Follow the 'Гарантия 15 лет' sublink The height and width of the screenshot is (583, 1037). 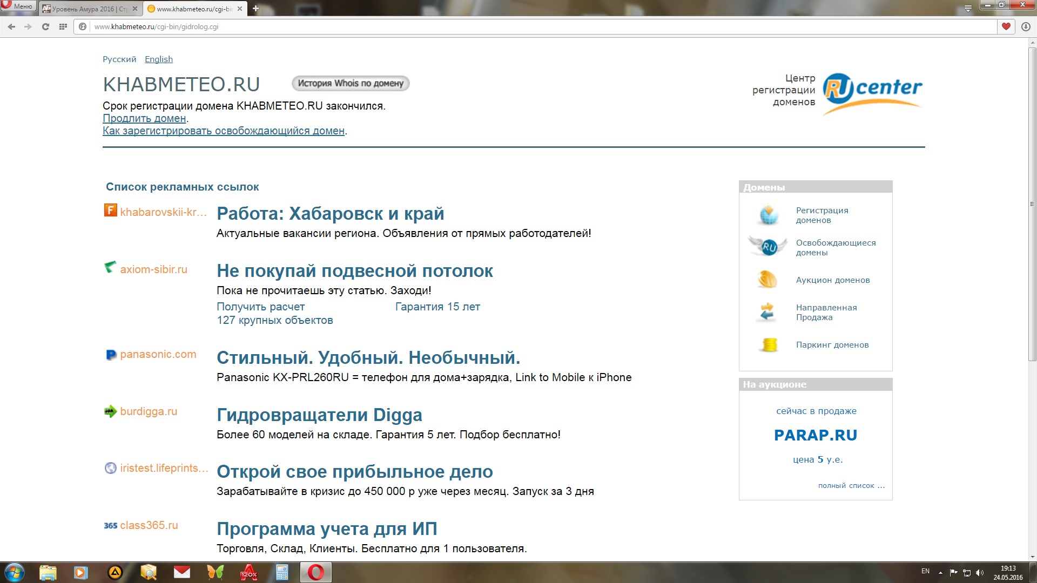tap(437, 307)
